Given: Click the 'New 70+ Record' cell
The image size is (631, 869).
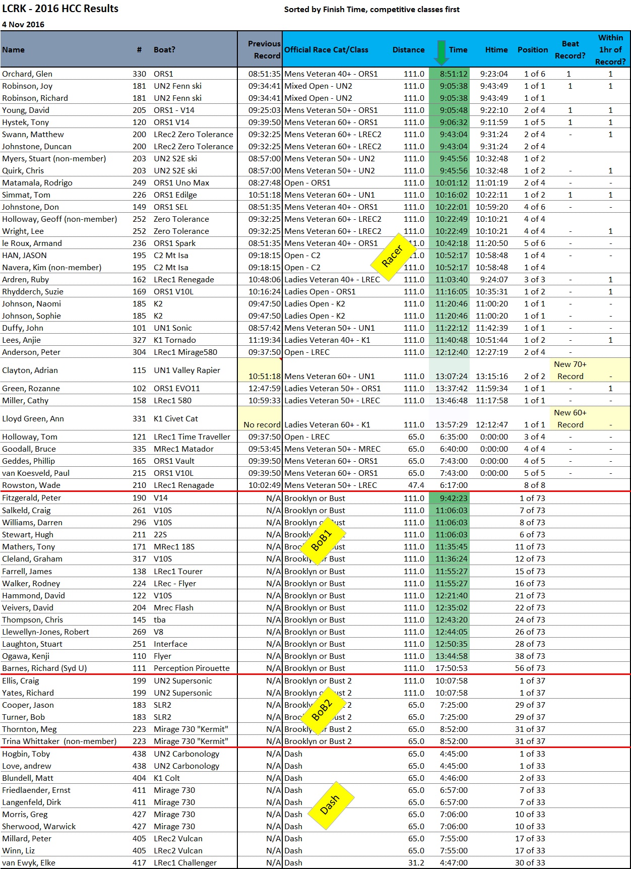Looking at the screenshot, I should [570, 370].
